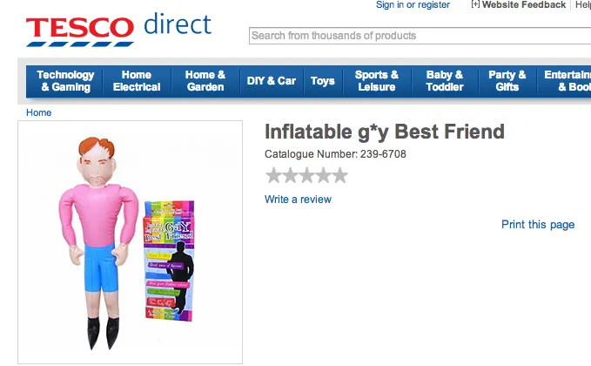The height and width of the screenshot is (366, 591).
Task: Focus the product search field
Action: (418, 36)
